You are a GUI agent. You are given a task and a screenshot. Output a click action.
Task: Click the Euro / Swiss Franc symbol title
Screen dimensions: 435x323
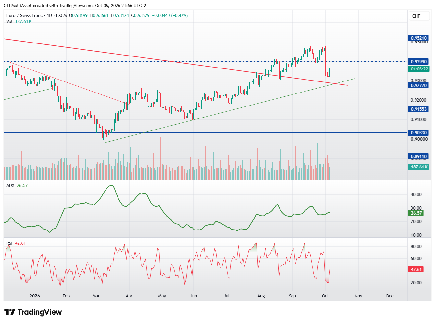click(25, 15)
